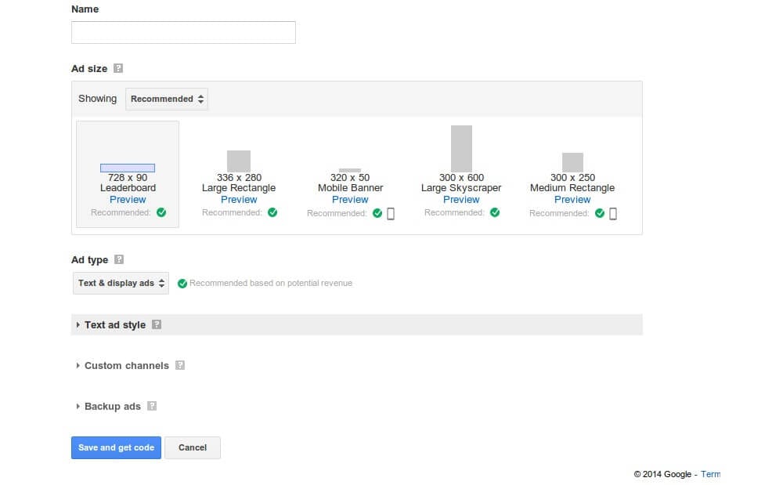Screen dimensions: 783x485
Task: Open the Terms link in the footer
Action: 711,474
